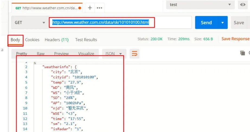Toggle the wrap lines icon
Screen dimensions: 250x132
[x=134, y=54]
